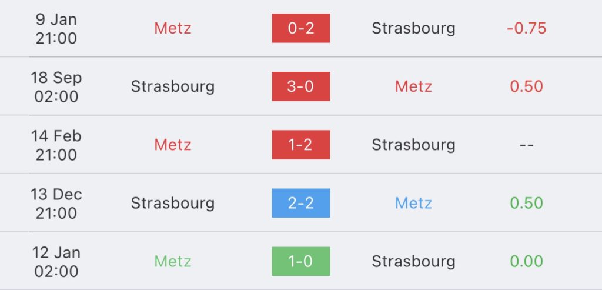Select Strasbourg in the 9 Jan row
This screenshot has height=290, width=602.
coord(413,28)
